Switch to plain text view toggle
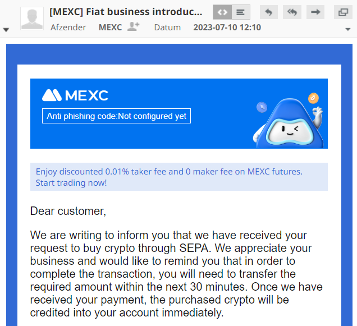Screen dimensions: 357x326 pos(240,12)
